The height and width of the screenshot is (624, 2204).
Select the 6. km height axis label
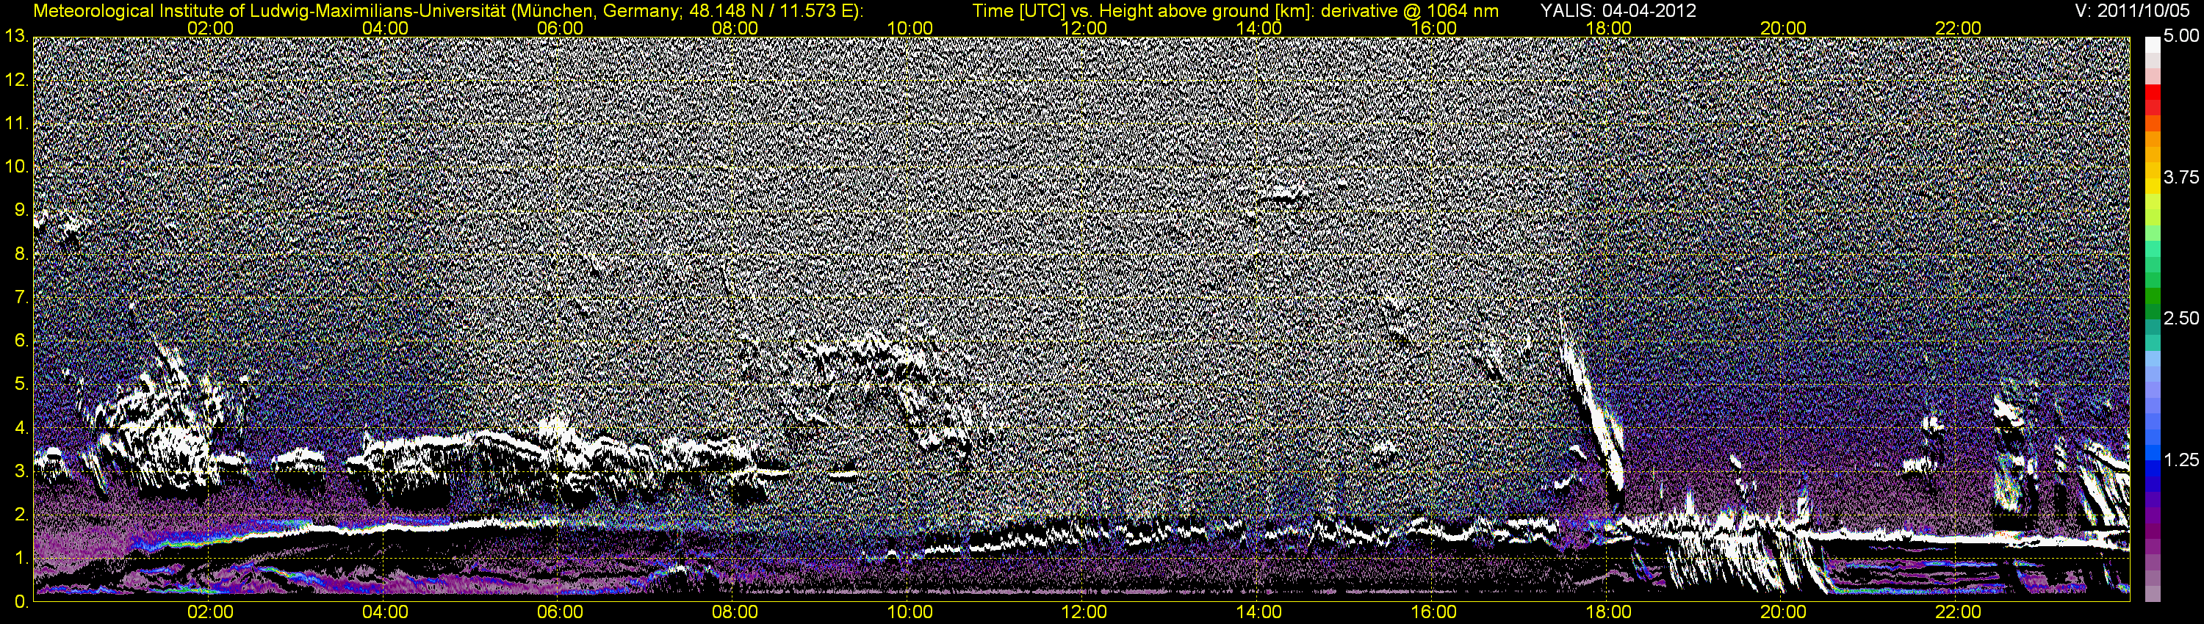(x=21, y=341)
